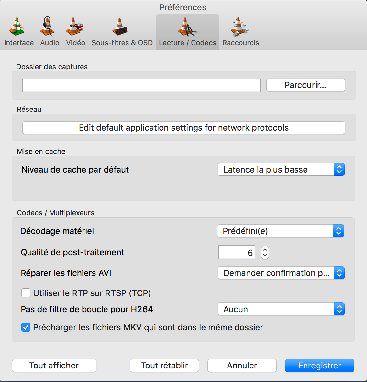Open Décodage matériel dropdown

[281, 231]
